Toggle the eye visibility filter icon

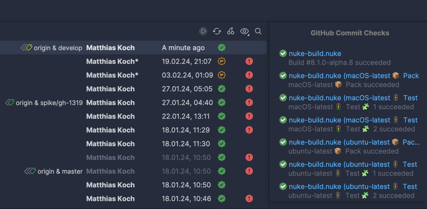[243, 31]
